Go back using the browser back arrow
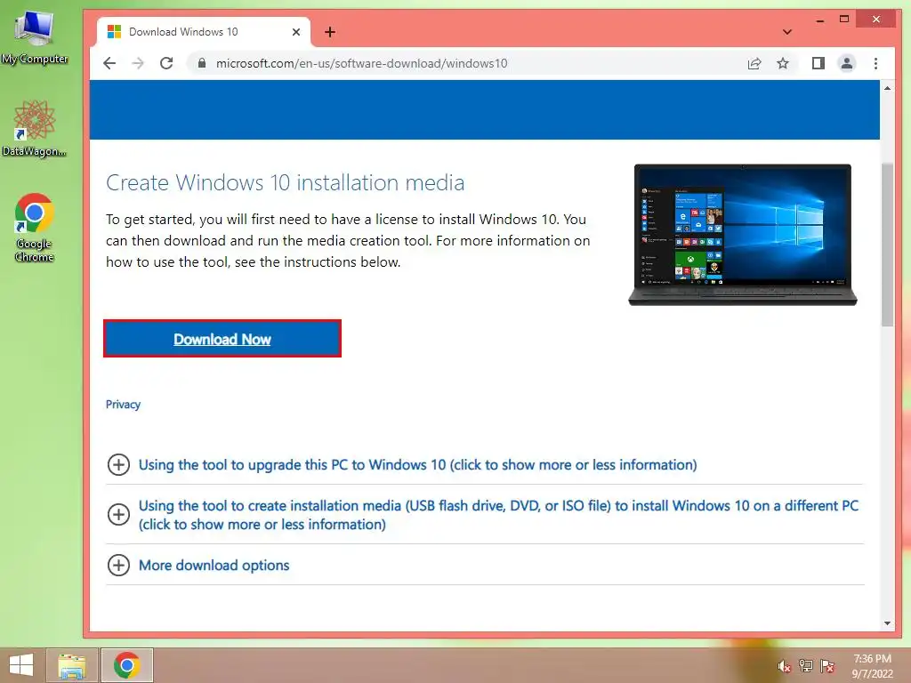 point(109,63)
